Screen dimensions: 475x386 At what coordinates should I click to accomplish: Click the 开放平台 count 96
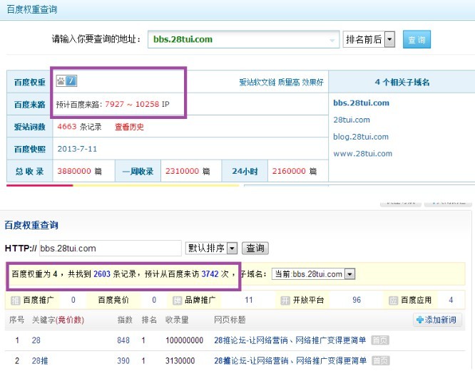click(357, 300)
